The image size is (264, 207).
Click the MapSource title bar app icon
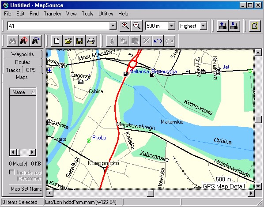(x=6, y=5)
